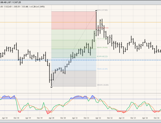Viewport: 161px width, 123px height.
Task: Click the +1.26 (+1.14%) change readout
Action: 37,7
